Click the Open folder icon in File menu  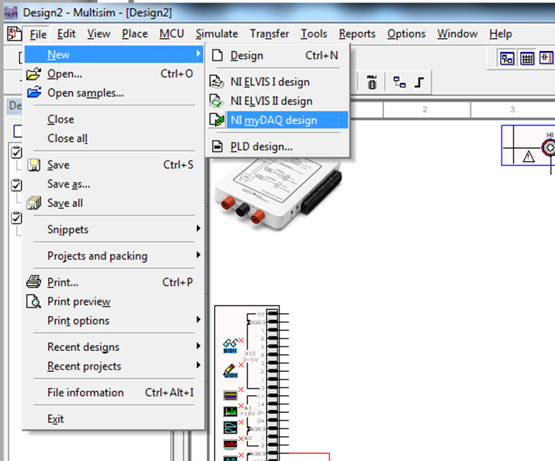click(34, 74)
